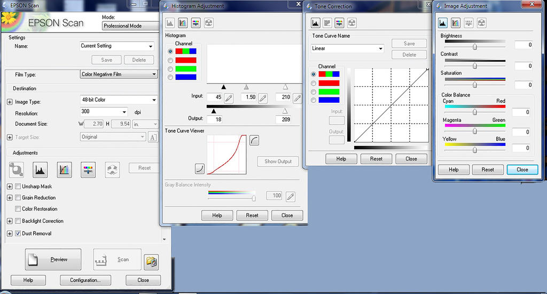Viewport: 547px width, 294px height.
Task: Click folder icon next to Scan button
Action: tap(152, 261)
